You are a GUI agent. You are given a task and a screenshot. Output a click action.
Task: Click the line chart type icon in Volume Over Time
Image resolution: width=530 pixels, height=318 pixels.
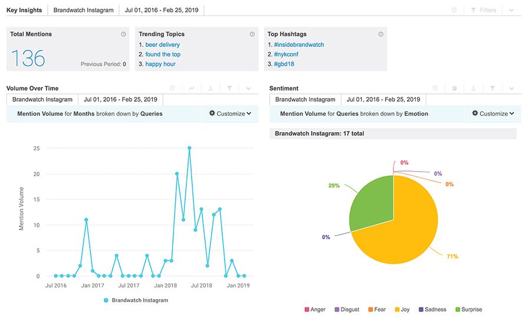pos(191,88)
